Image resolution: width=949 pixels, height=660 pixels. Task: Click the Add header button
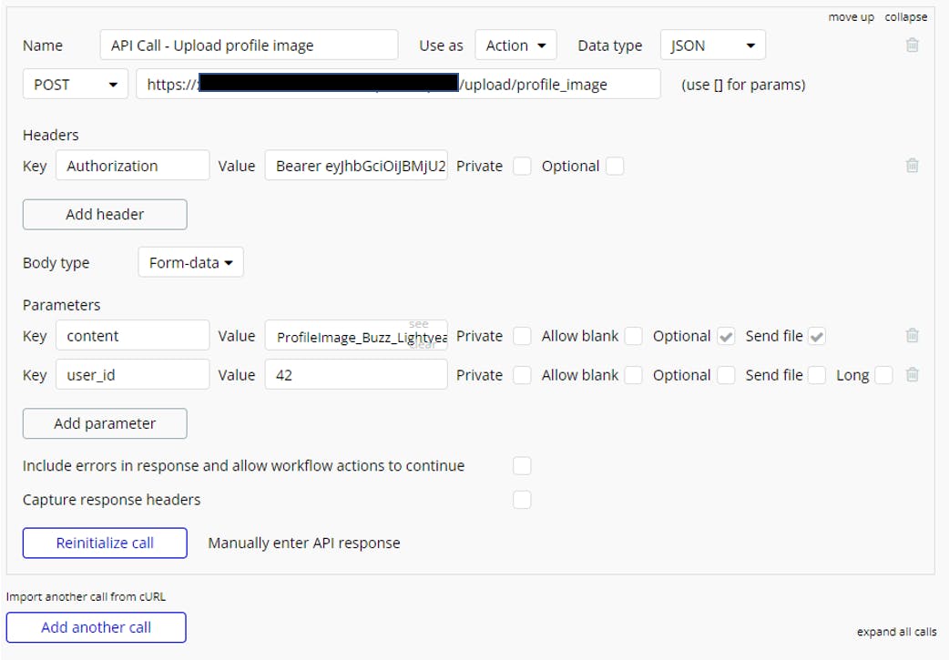click(105, 215)
